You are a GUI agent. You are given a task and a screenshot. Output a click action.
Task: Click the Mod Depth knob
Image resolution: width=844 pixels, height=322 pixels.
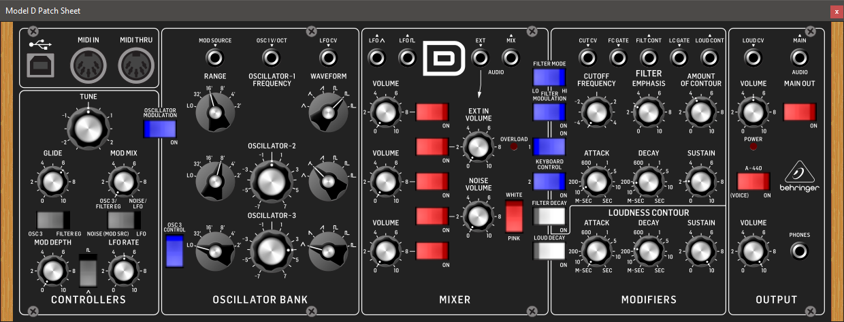pos(53,270)
